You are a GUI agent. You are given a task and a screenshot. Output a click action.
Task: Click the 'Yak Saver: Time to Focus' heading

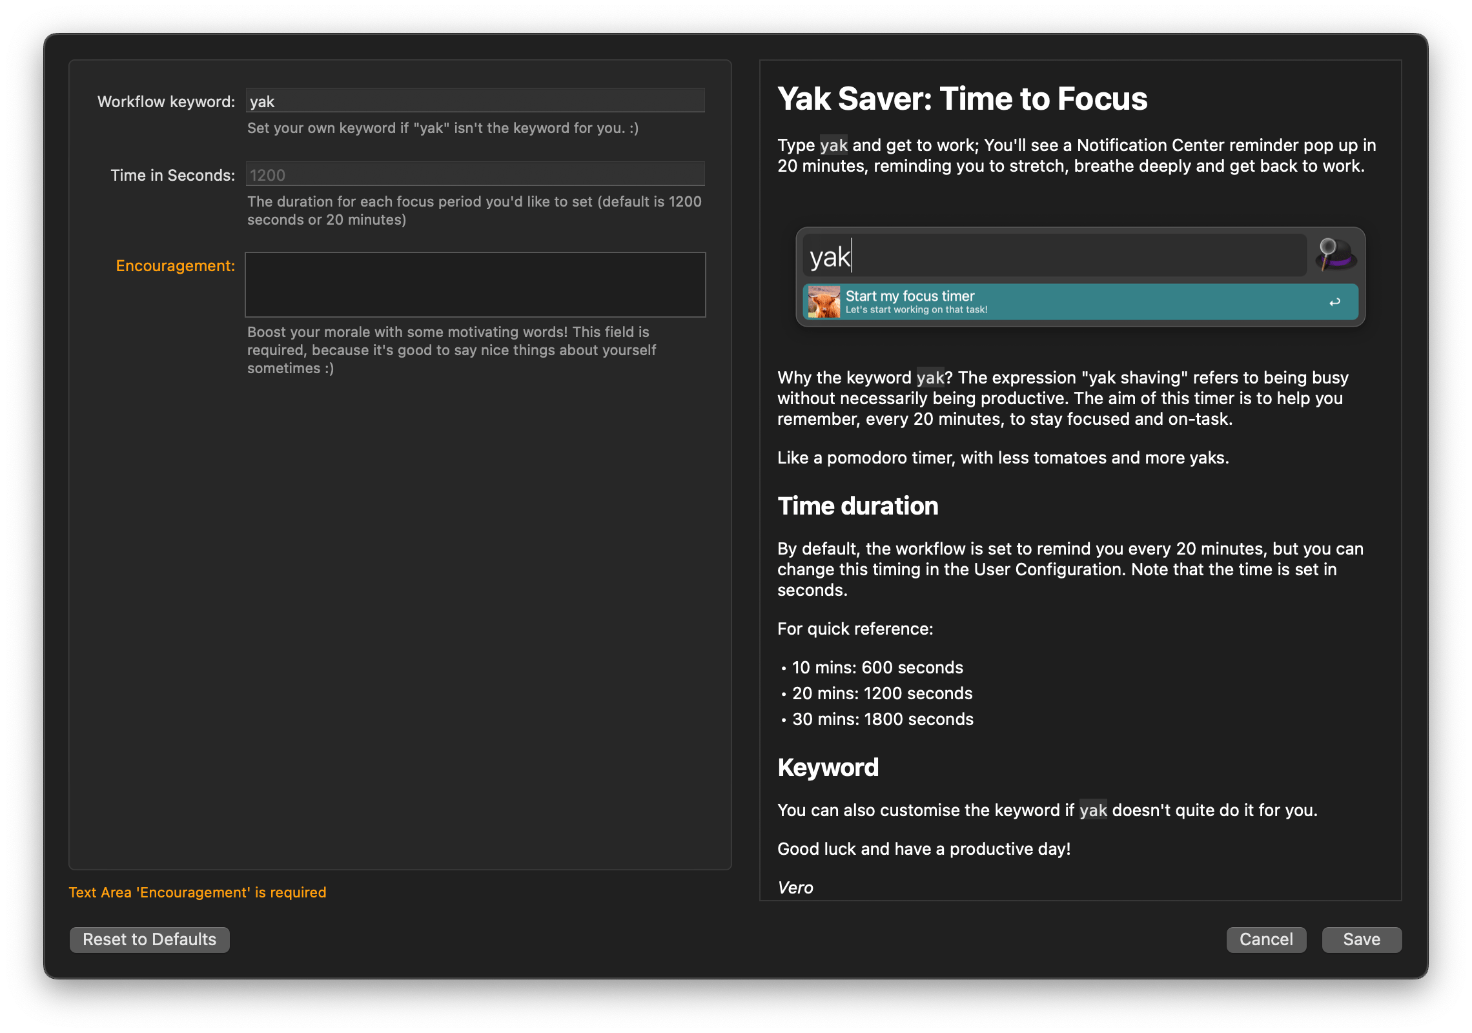(962, 98)
